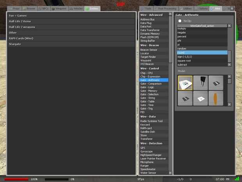
Task: Choose the negate gate action
Action: (202, 32)
